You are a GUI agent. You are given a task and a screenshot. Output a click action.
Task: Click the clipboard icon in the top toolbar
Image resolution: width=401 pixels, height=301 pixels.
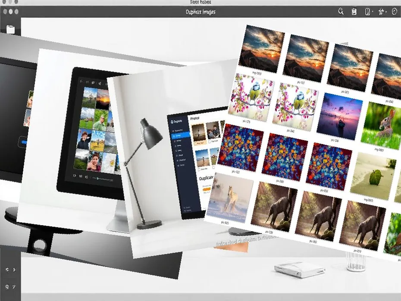click(x=354, y=12)
